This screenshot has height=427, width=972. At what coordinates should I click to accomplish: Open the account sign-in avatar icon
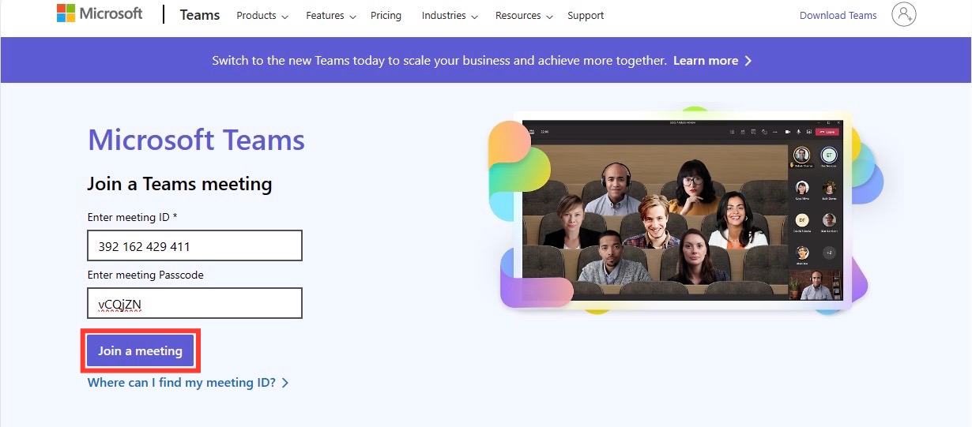tap(903, 14)
